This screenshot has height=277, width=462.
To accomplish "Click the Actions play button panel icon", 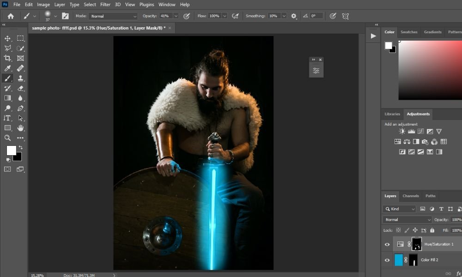I will (x=373, y=36).
